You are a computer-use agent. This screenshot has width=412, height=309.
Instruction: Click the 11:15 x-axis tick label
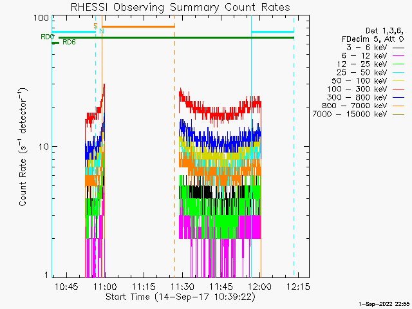point(144,286)
